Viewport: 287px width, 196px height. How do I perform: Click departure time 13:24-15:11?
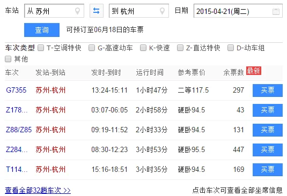click(x=109, y=91)
